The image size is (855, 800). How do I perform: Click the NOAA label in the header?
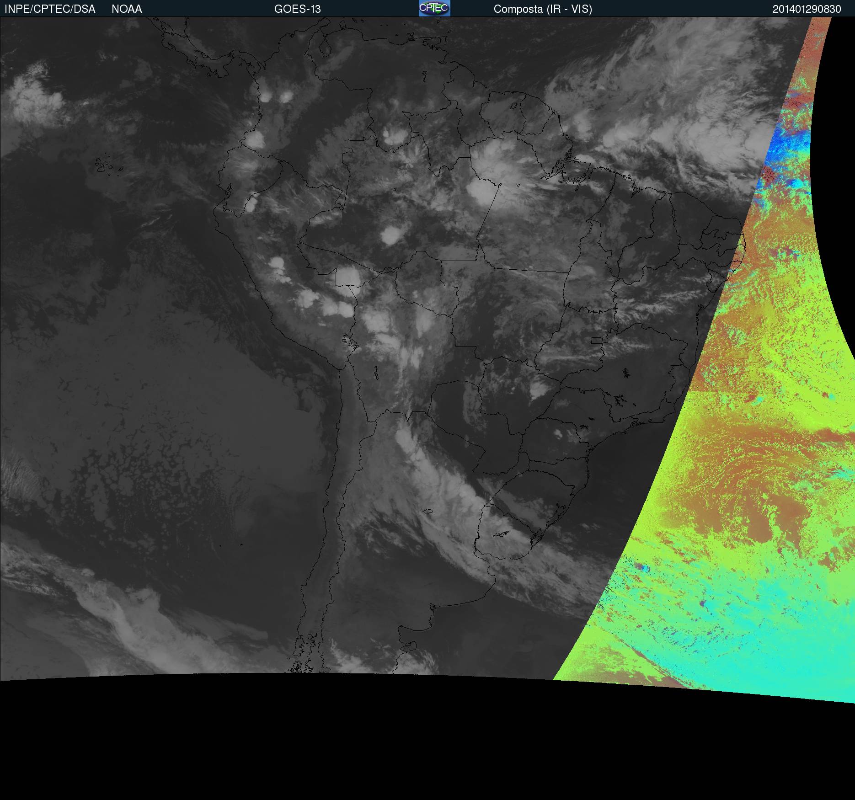click(x=127, y=9)
